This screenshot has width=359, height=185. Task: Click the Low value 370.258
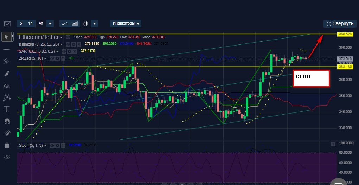133,37
